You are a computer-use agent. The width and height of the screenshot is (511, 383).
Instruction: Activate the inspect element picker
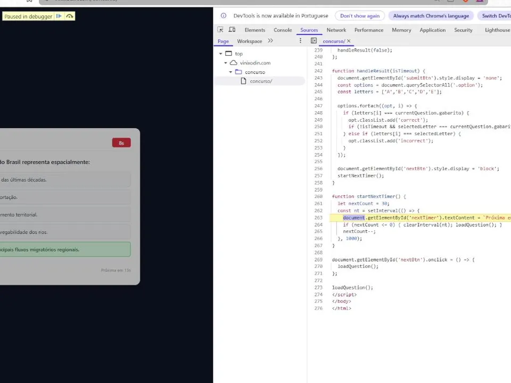pos(220,30)
